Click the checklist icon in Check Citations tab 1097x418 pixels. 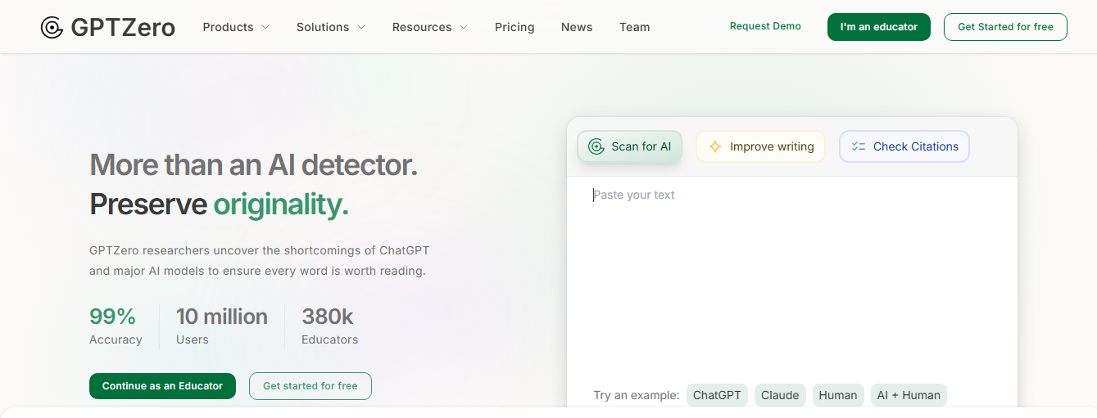(859, 146)
